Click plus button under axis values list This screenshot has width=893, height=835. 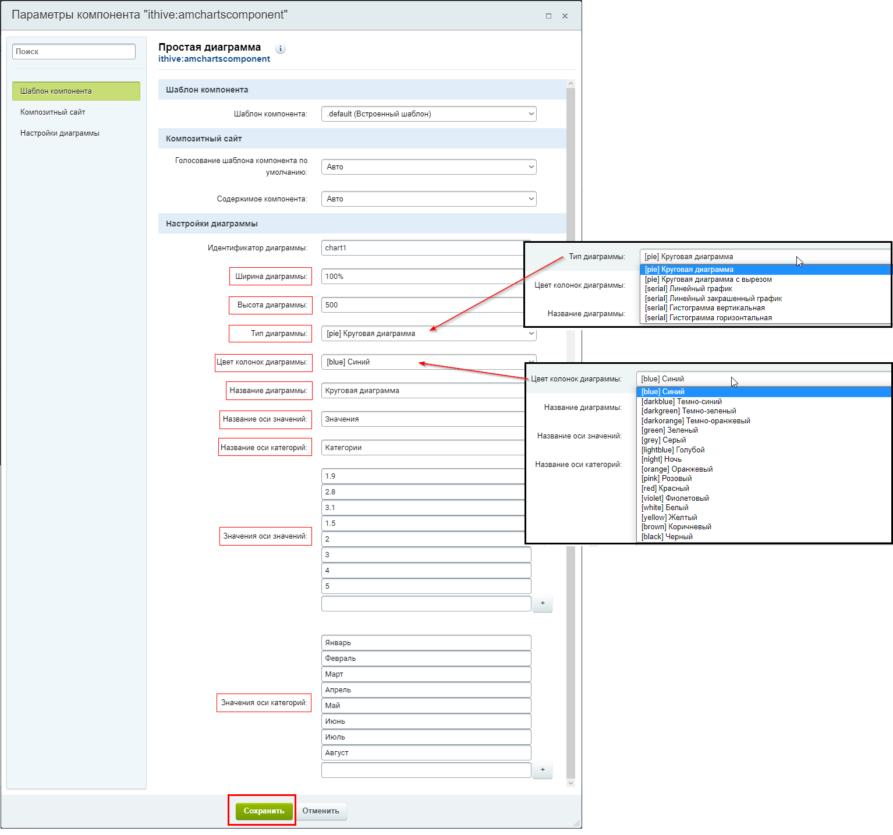(542, 603)
